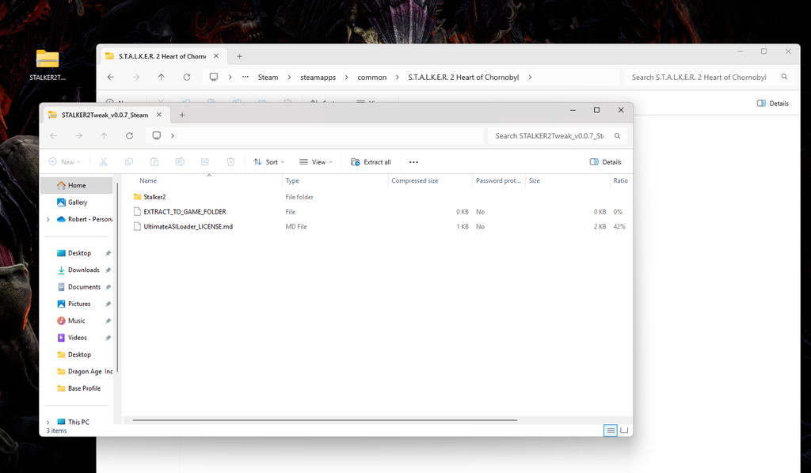Sort by Compressed size column header
This screenshot has height=473, width=811.
415,180
